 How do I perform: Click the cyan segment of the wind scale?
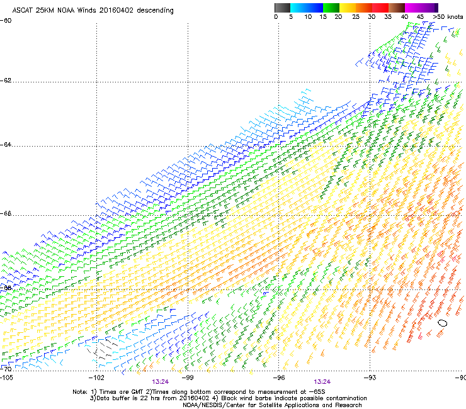tap(298, 8)
